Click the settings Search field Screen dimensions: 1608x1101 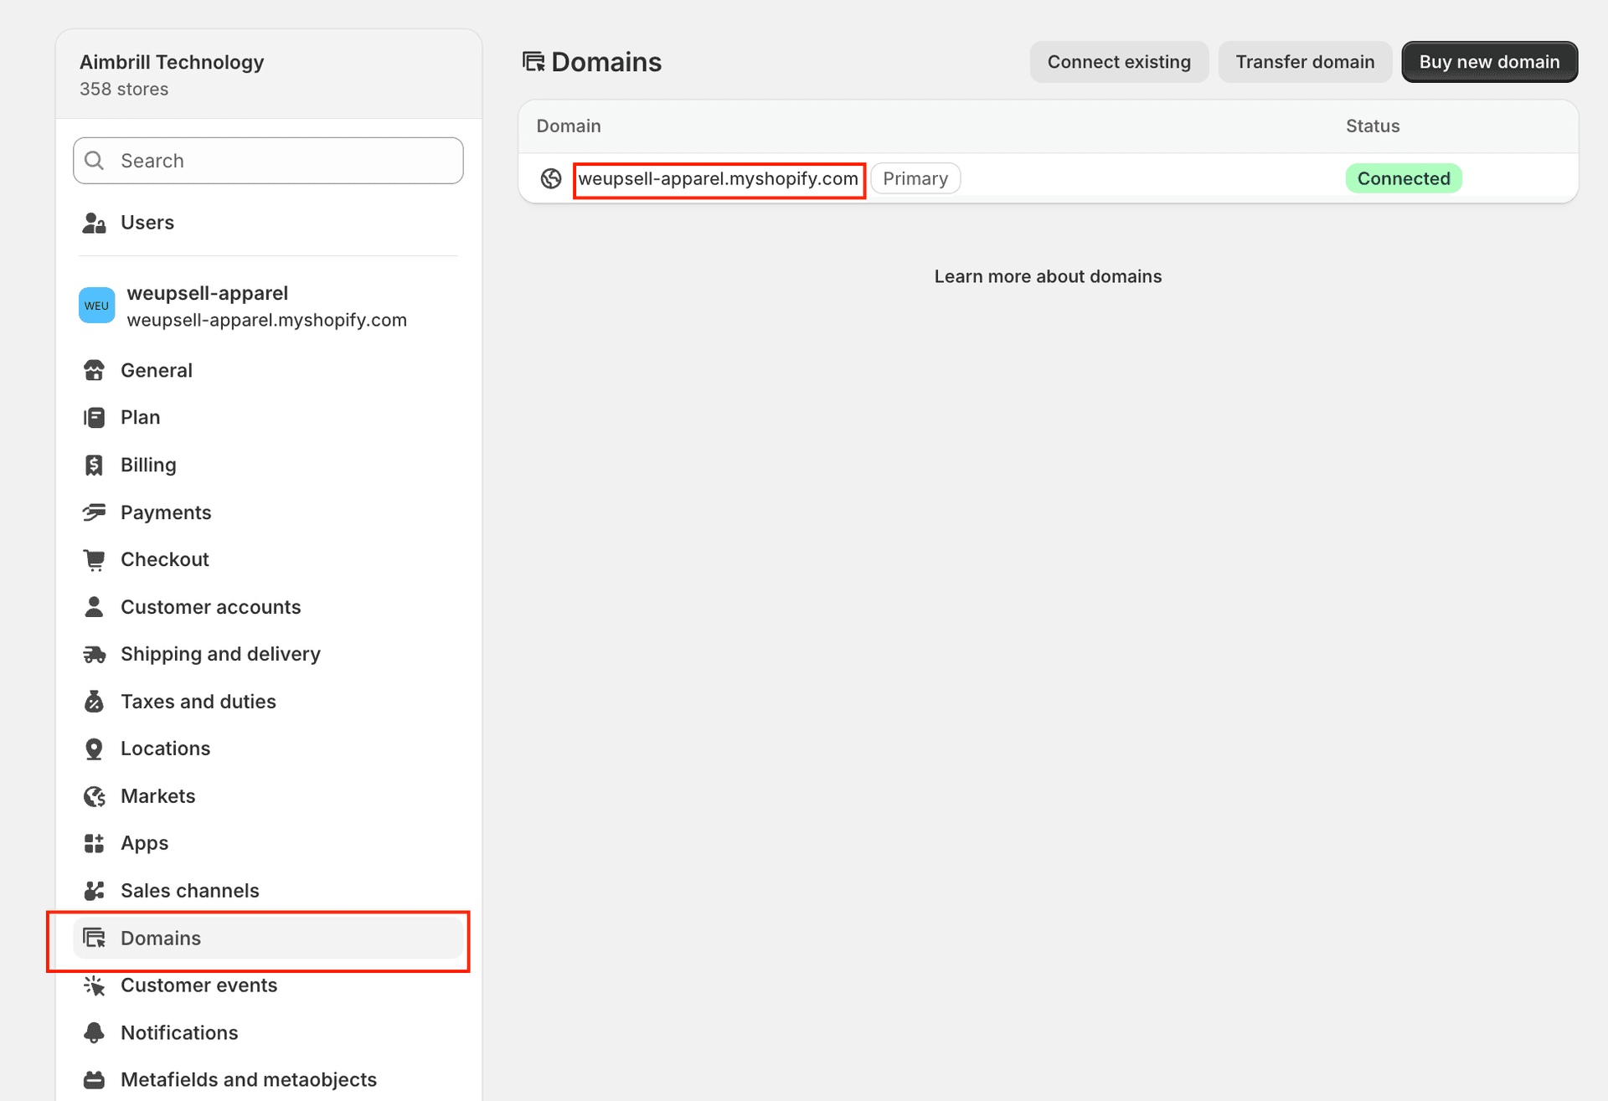(x=268, y=161)
